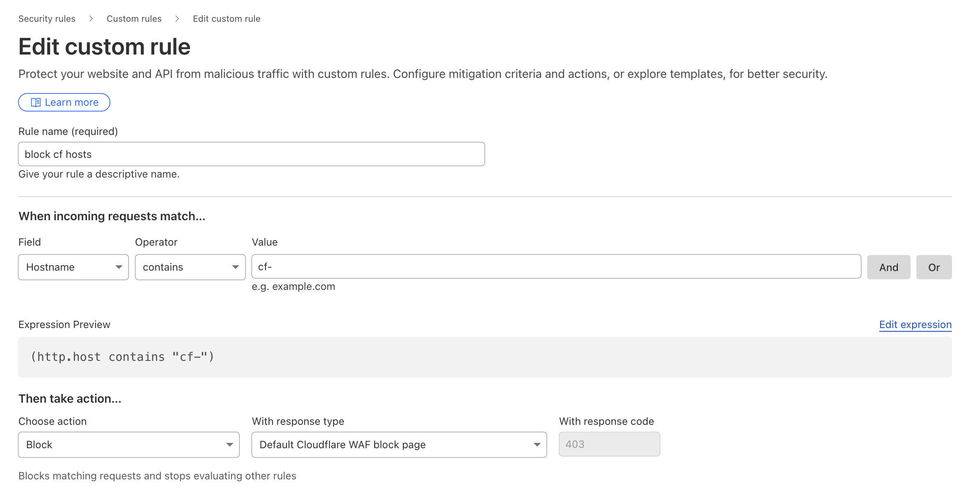Click the e.g. example.com hint text
The width and height of the screenshot is (966, 497).
[x=293, y=287]
